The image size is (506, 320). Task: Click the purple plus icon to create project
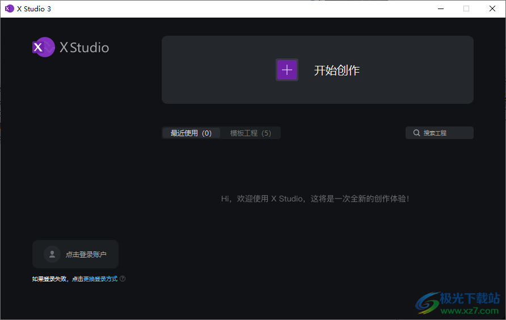[x=287, y=70]
